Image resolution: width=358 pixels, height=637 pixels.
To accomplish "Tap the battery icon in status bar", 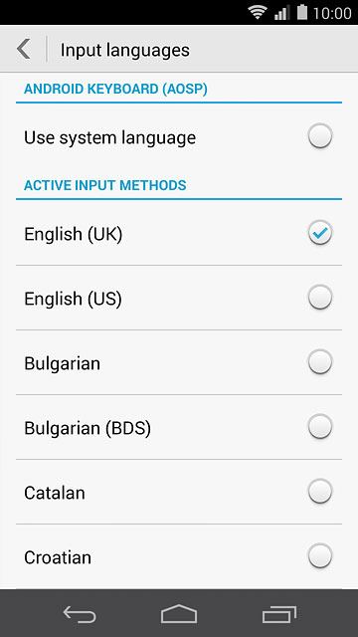I will (x=302, y=12).
